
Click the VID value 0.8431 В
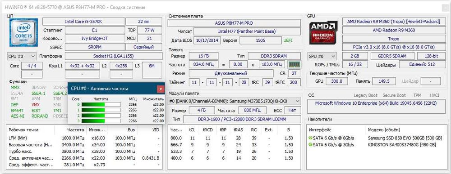pos(151,158)
